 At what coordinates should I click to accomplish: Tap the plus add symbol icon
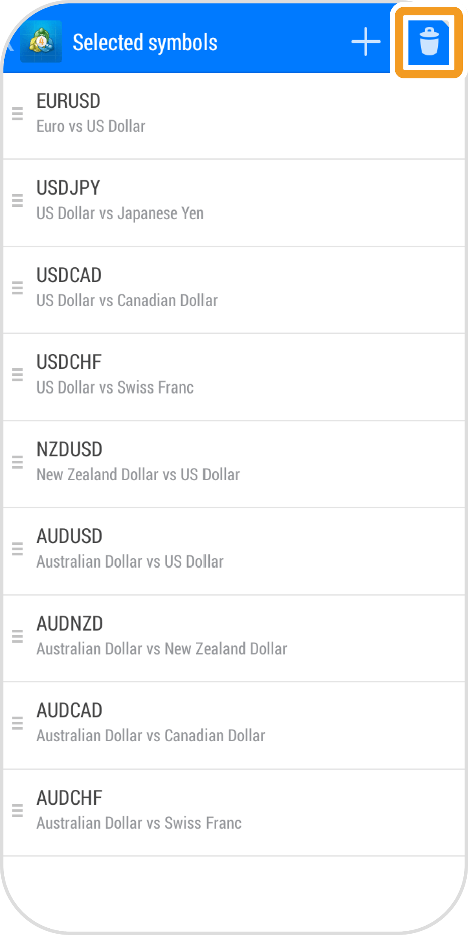click(x=366, y=42)
